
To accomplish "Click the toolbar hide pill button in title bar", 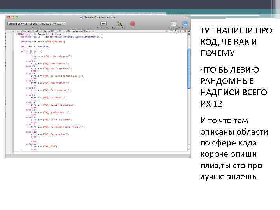I will coord(187,17).
